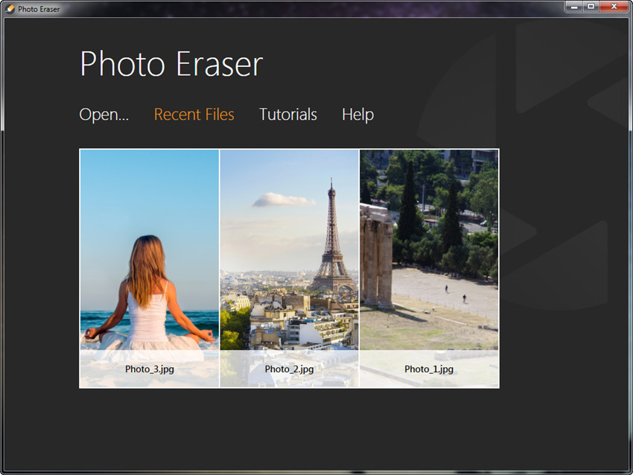Click the Open... menu item
The height and width of the screenshot is (475, 633).
(x=104, y=115)
